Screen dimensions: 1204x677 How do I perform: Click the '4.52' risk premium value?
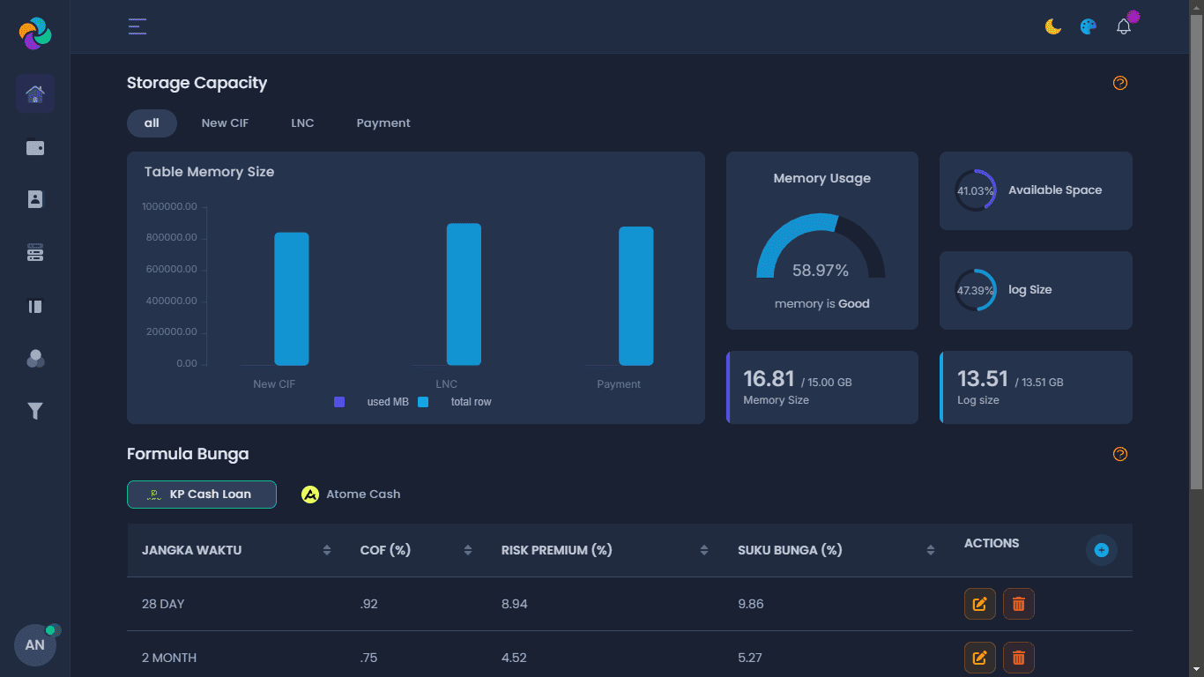coord(515,658)
